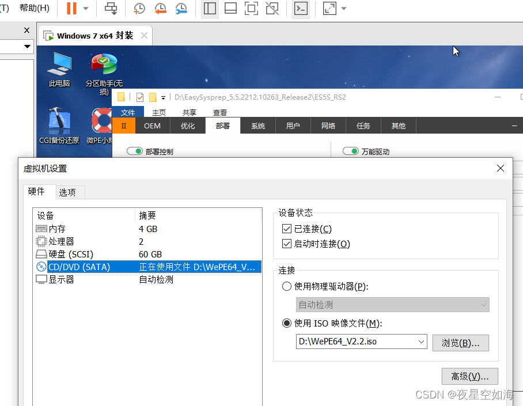Click the orange pause VM icon
This screenshot has width=523, height=406.
tap(71, 8)
